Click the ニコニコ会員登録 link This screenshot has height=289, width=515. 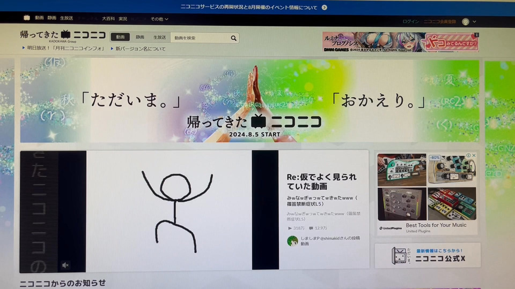(439, 21)
